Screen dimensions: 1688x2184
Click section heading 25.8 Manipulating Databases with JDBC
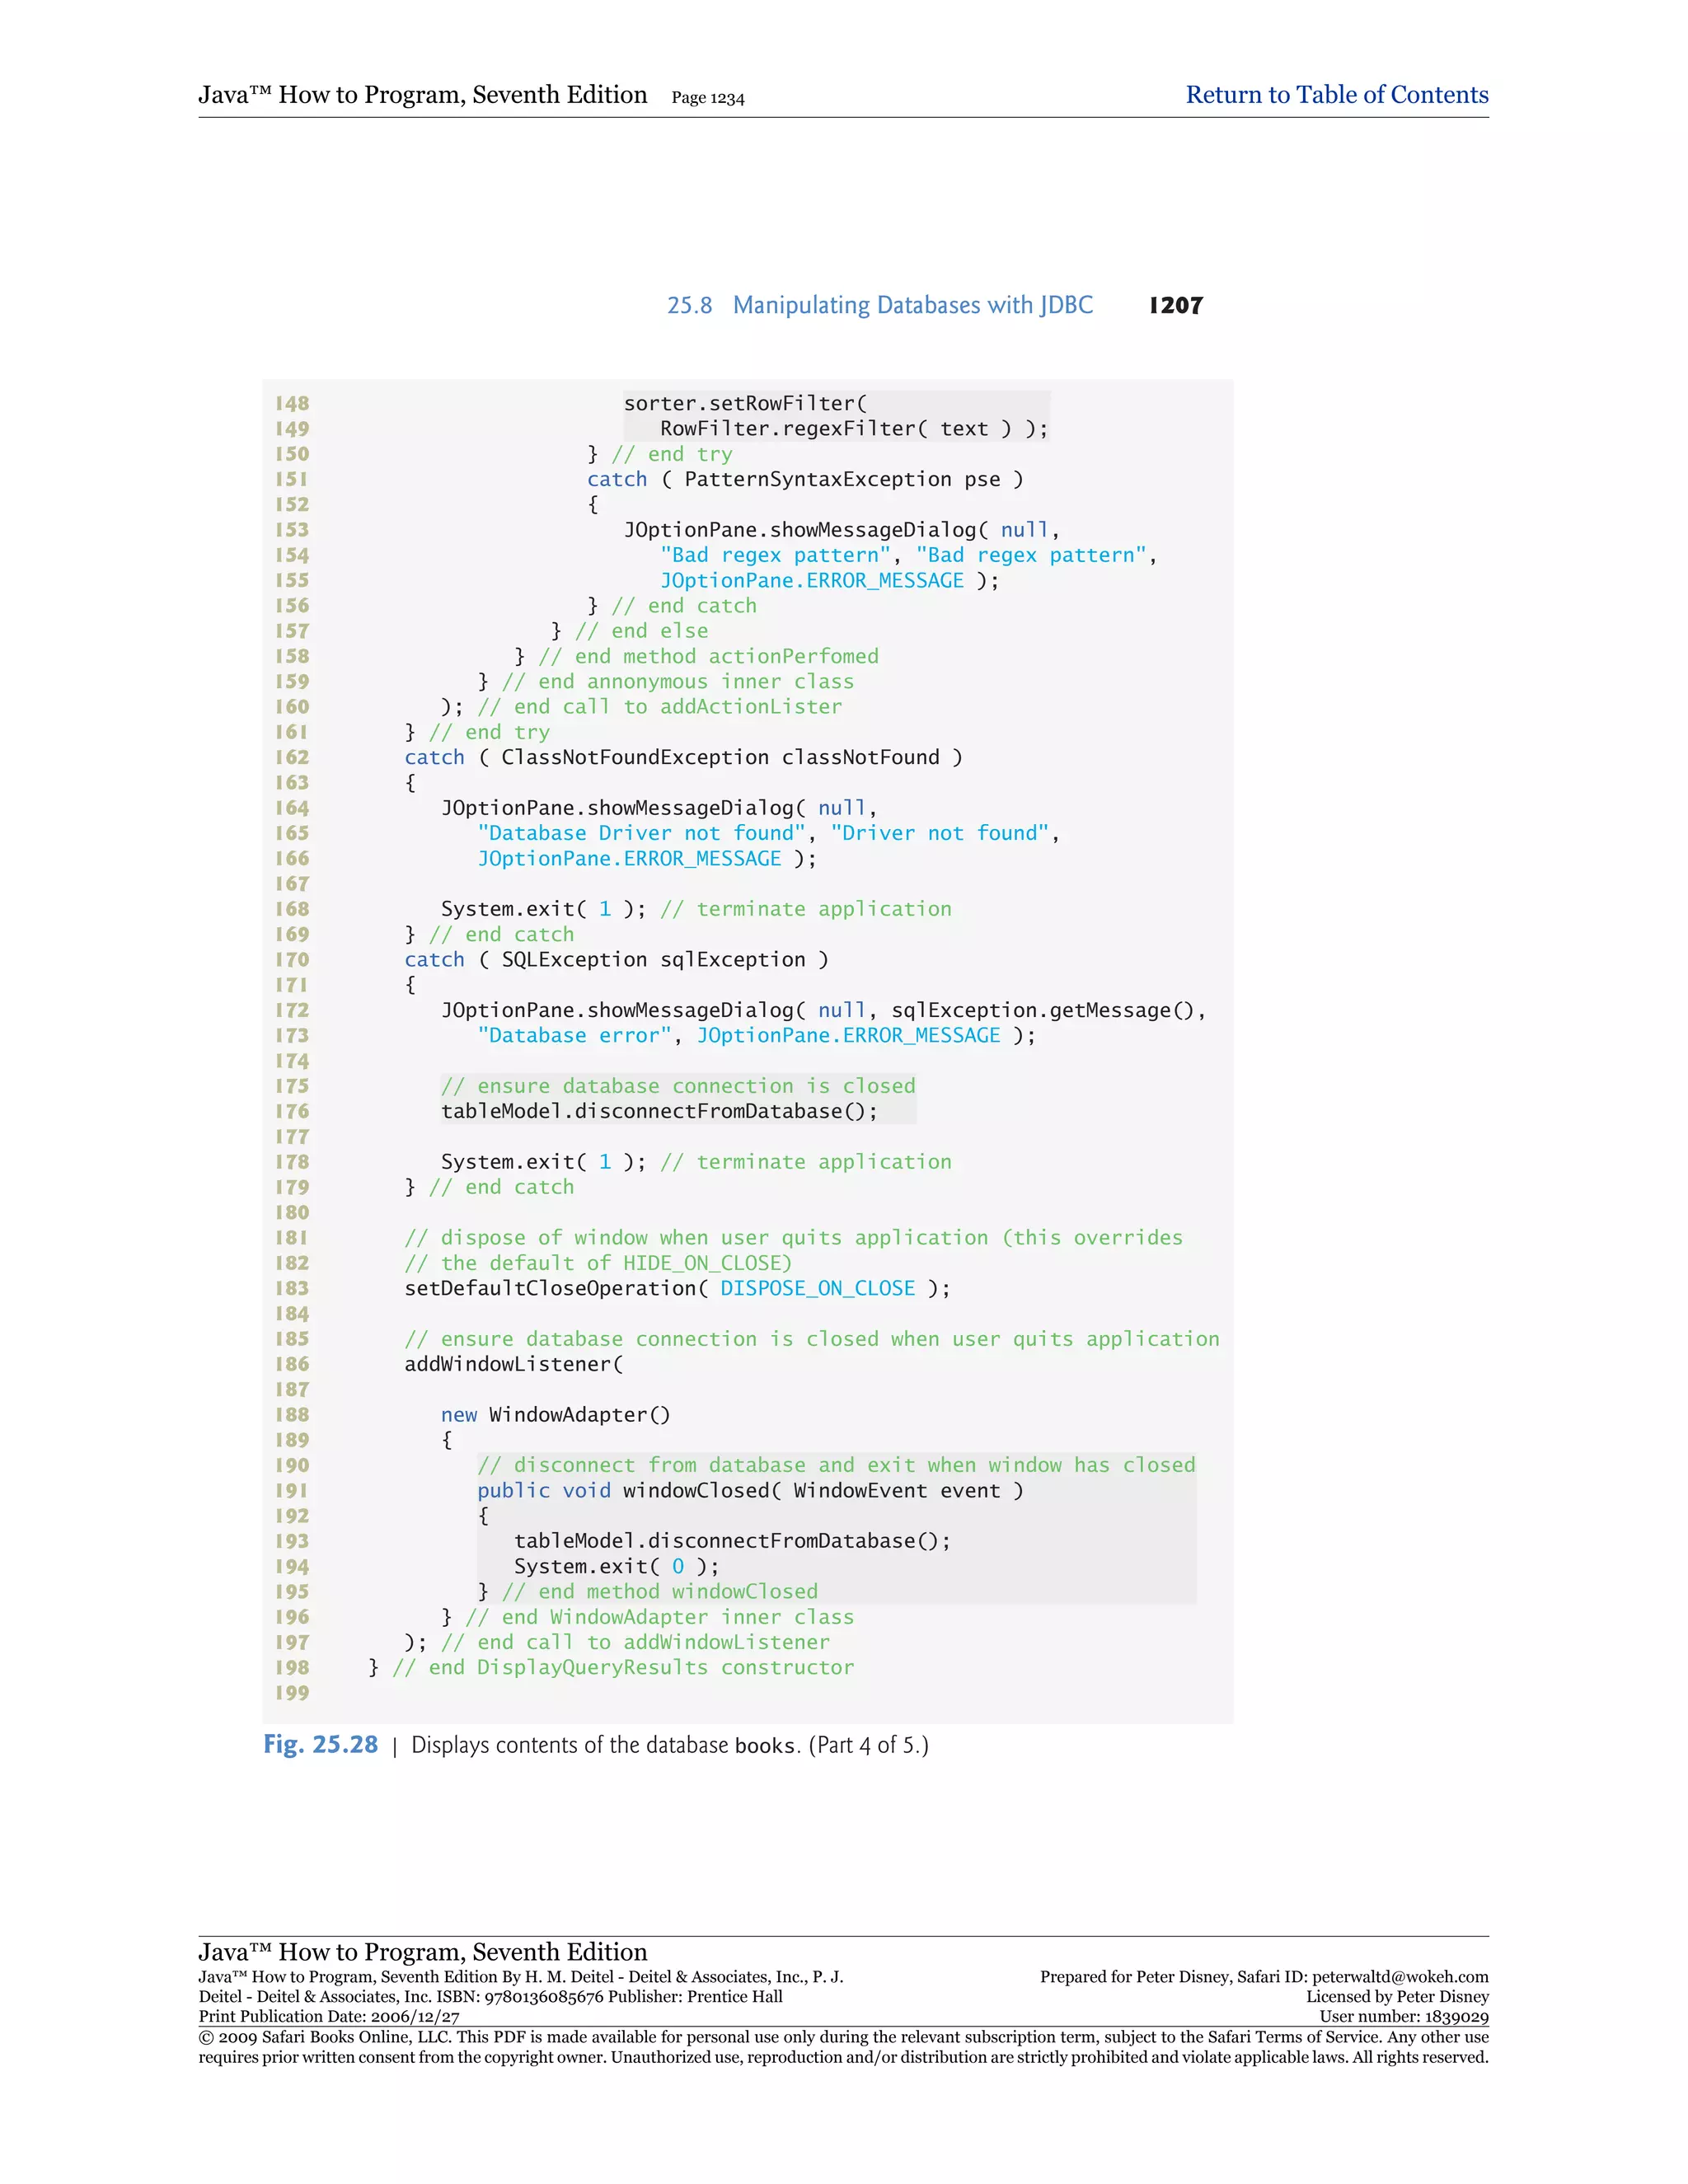880,305
